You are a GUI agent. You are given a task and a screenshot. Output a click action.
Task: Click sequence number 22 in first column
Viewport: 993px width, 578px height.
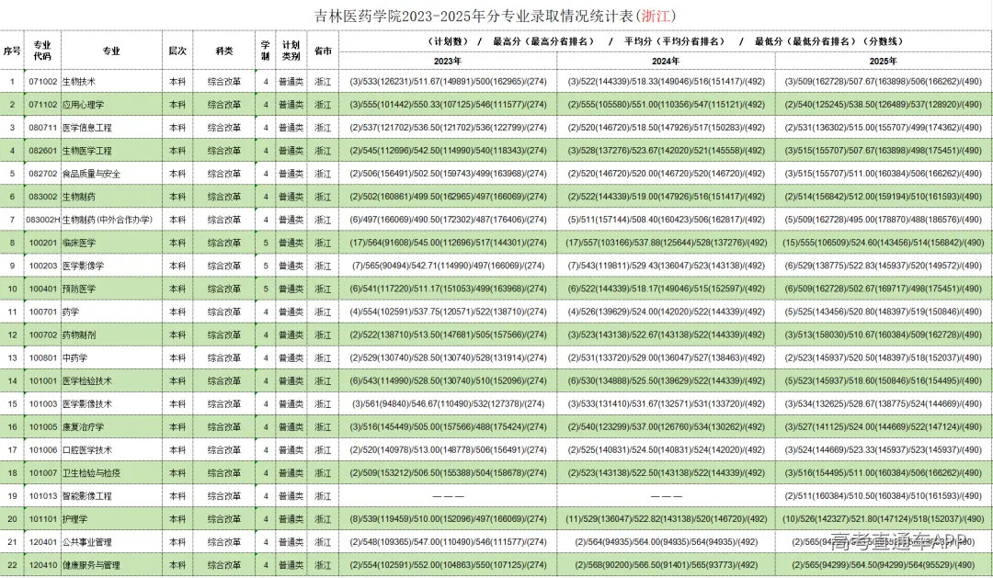click(12, 565)
